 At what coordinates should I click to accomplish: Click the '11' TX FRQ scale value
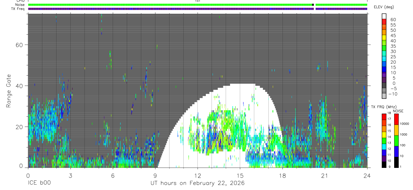coord(389,155)
